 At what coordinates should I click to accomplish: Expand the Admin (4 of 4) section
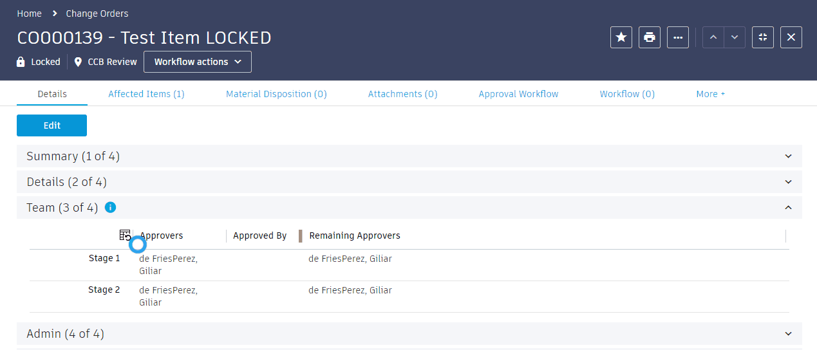pos(409,333)
